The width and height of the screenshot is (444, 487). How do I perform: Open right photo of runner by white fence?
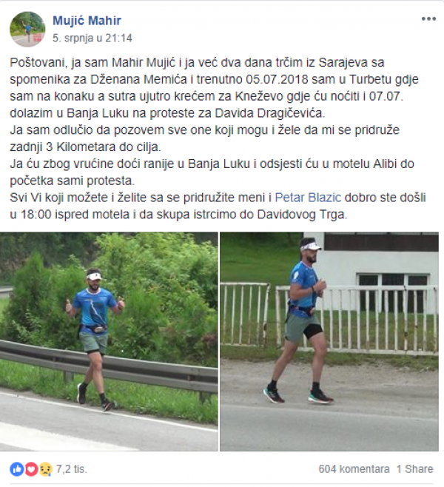pos(329,341)
